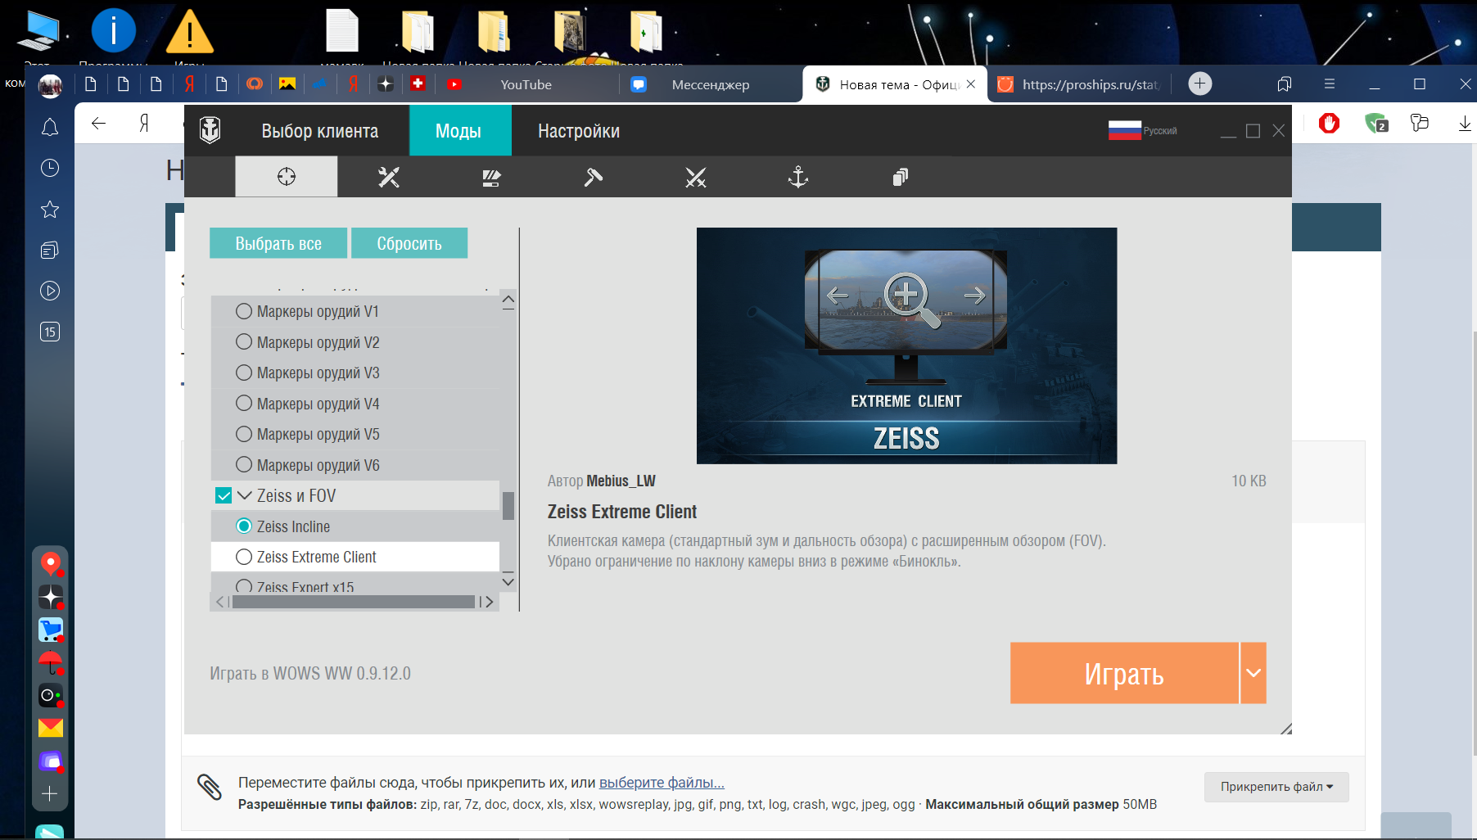The width and height of the screenshot is (1477, 840).
Task: Close the Новая тема browser tab
Action: (971, 84)
